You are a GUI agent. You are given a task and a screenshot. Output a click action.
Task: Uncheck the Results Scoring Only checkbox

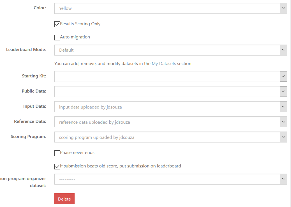point(57,24)
